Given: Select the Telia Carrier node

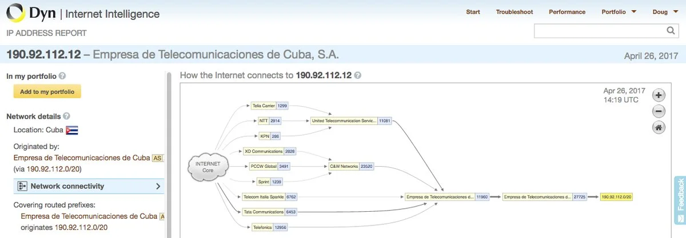Looking at the screenshot, I should pos(270,106).
